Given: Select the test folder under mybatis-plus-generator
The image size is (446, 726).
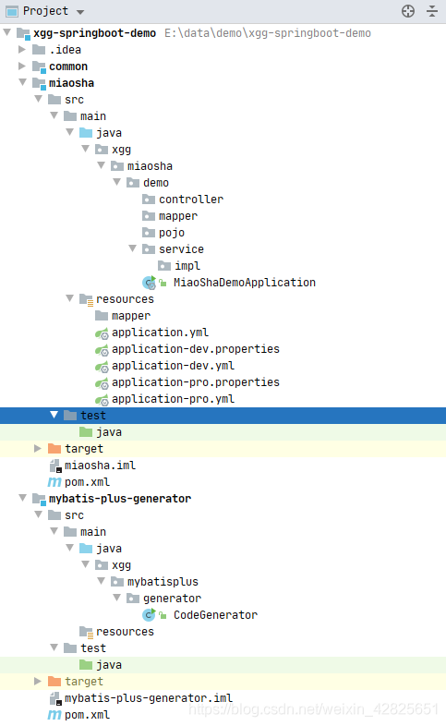Looking at the screenshot, I should click(x=93, y=648).
